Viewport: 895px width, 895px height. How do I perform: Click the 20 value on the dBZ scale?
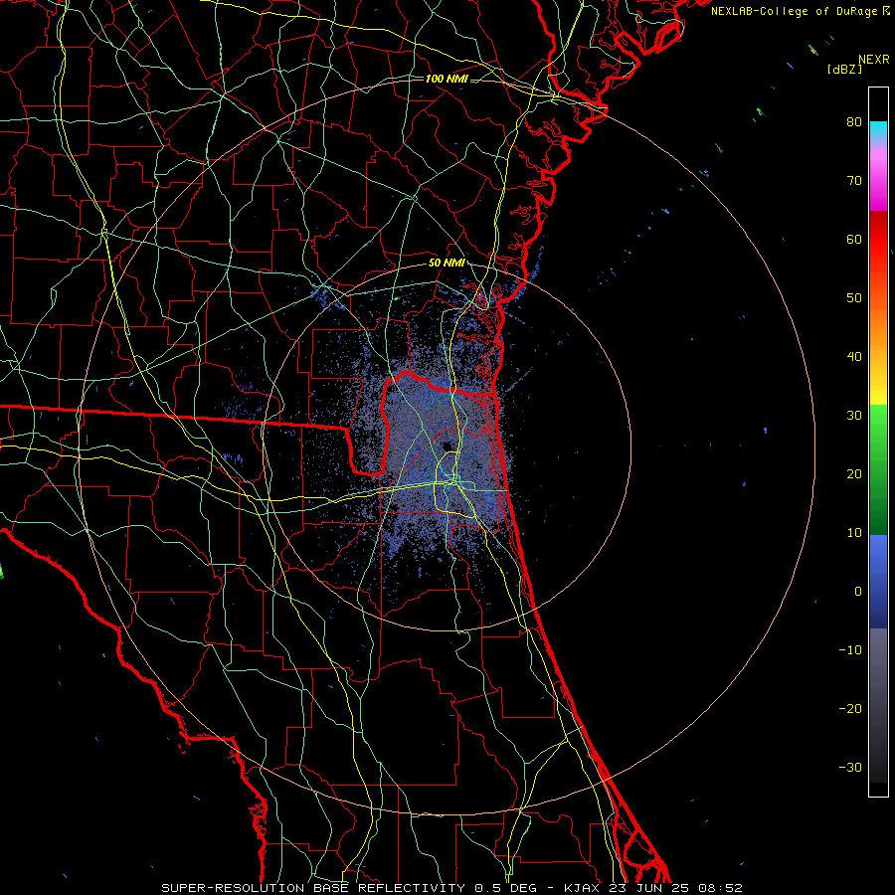click(x=854, y=473)
